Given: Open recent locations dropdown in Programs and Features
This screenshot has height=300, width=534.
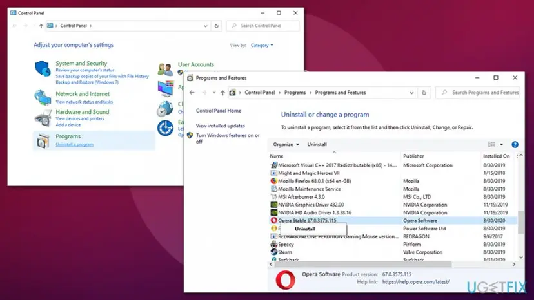Looking at the screenshot, I should tap(214, 93).
